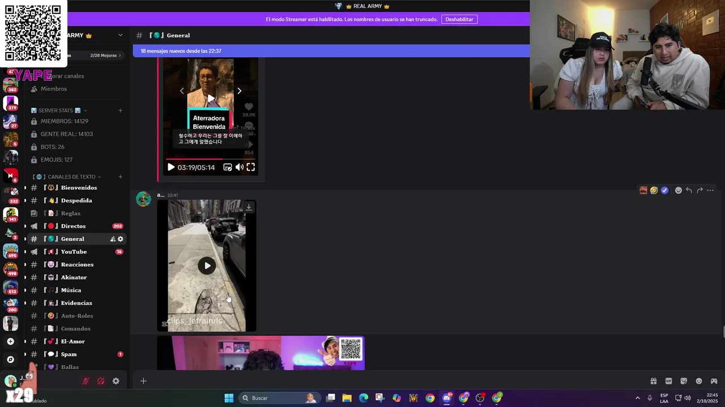Show hidden system tray icons
725x407 pixels.
pyautogui.click(x=638, y=398)
